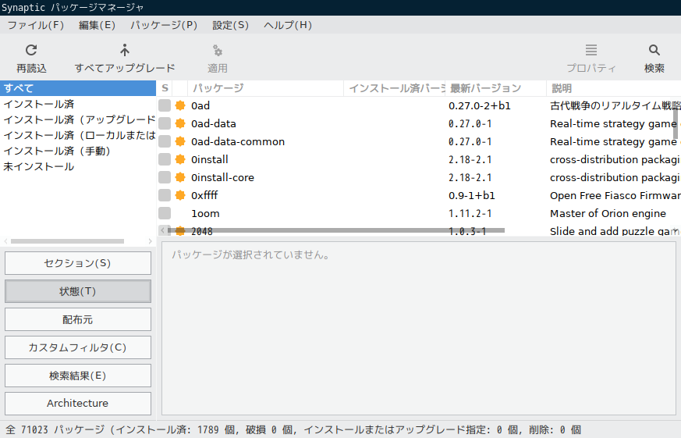Sort by the 最新バージョン column header

click(x=495, y=88)
